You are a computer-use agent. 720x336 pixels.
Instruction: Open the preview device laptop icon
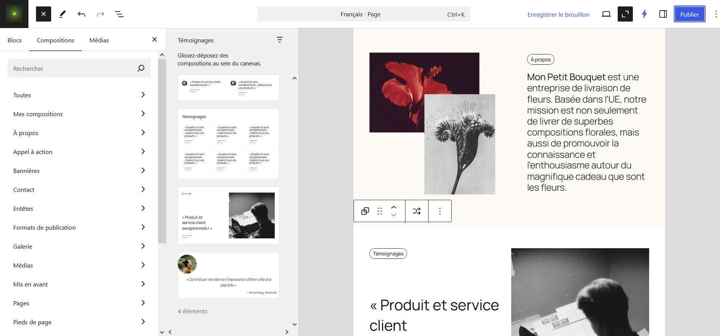(x=606, y=14)
